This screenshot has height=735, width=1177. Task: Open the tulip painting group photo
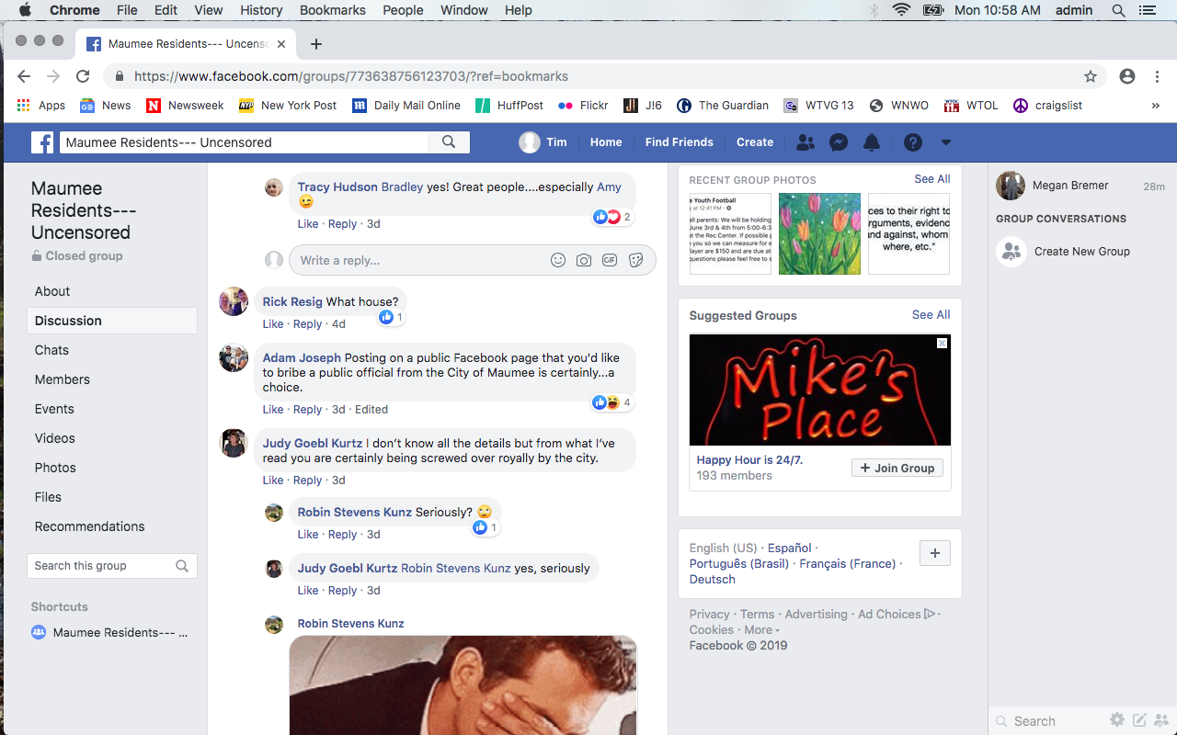point(819,233)
